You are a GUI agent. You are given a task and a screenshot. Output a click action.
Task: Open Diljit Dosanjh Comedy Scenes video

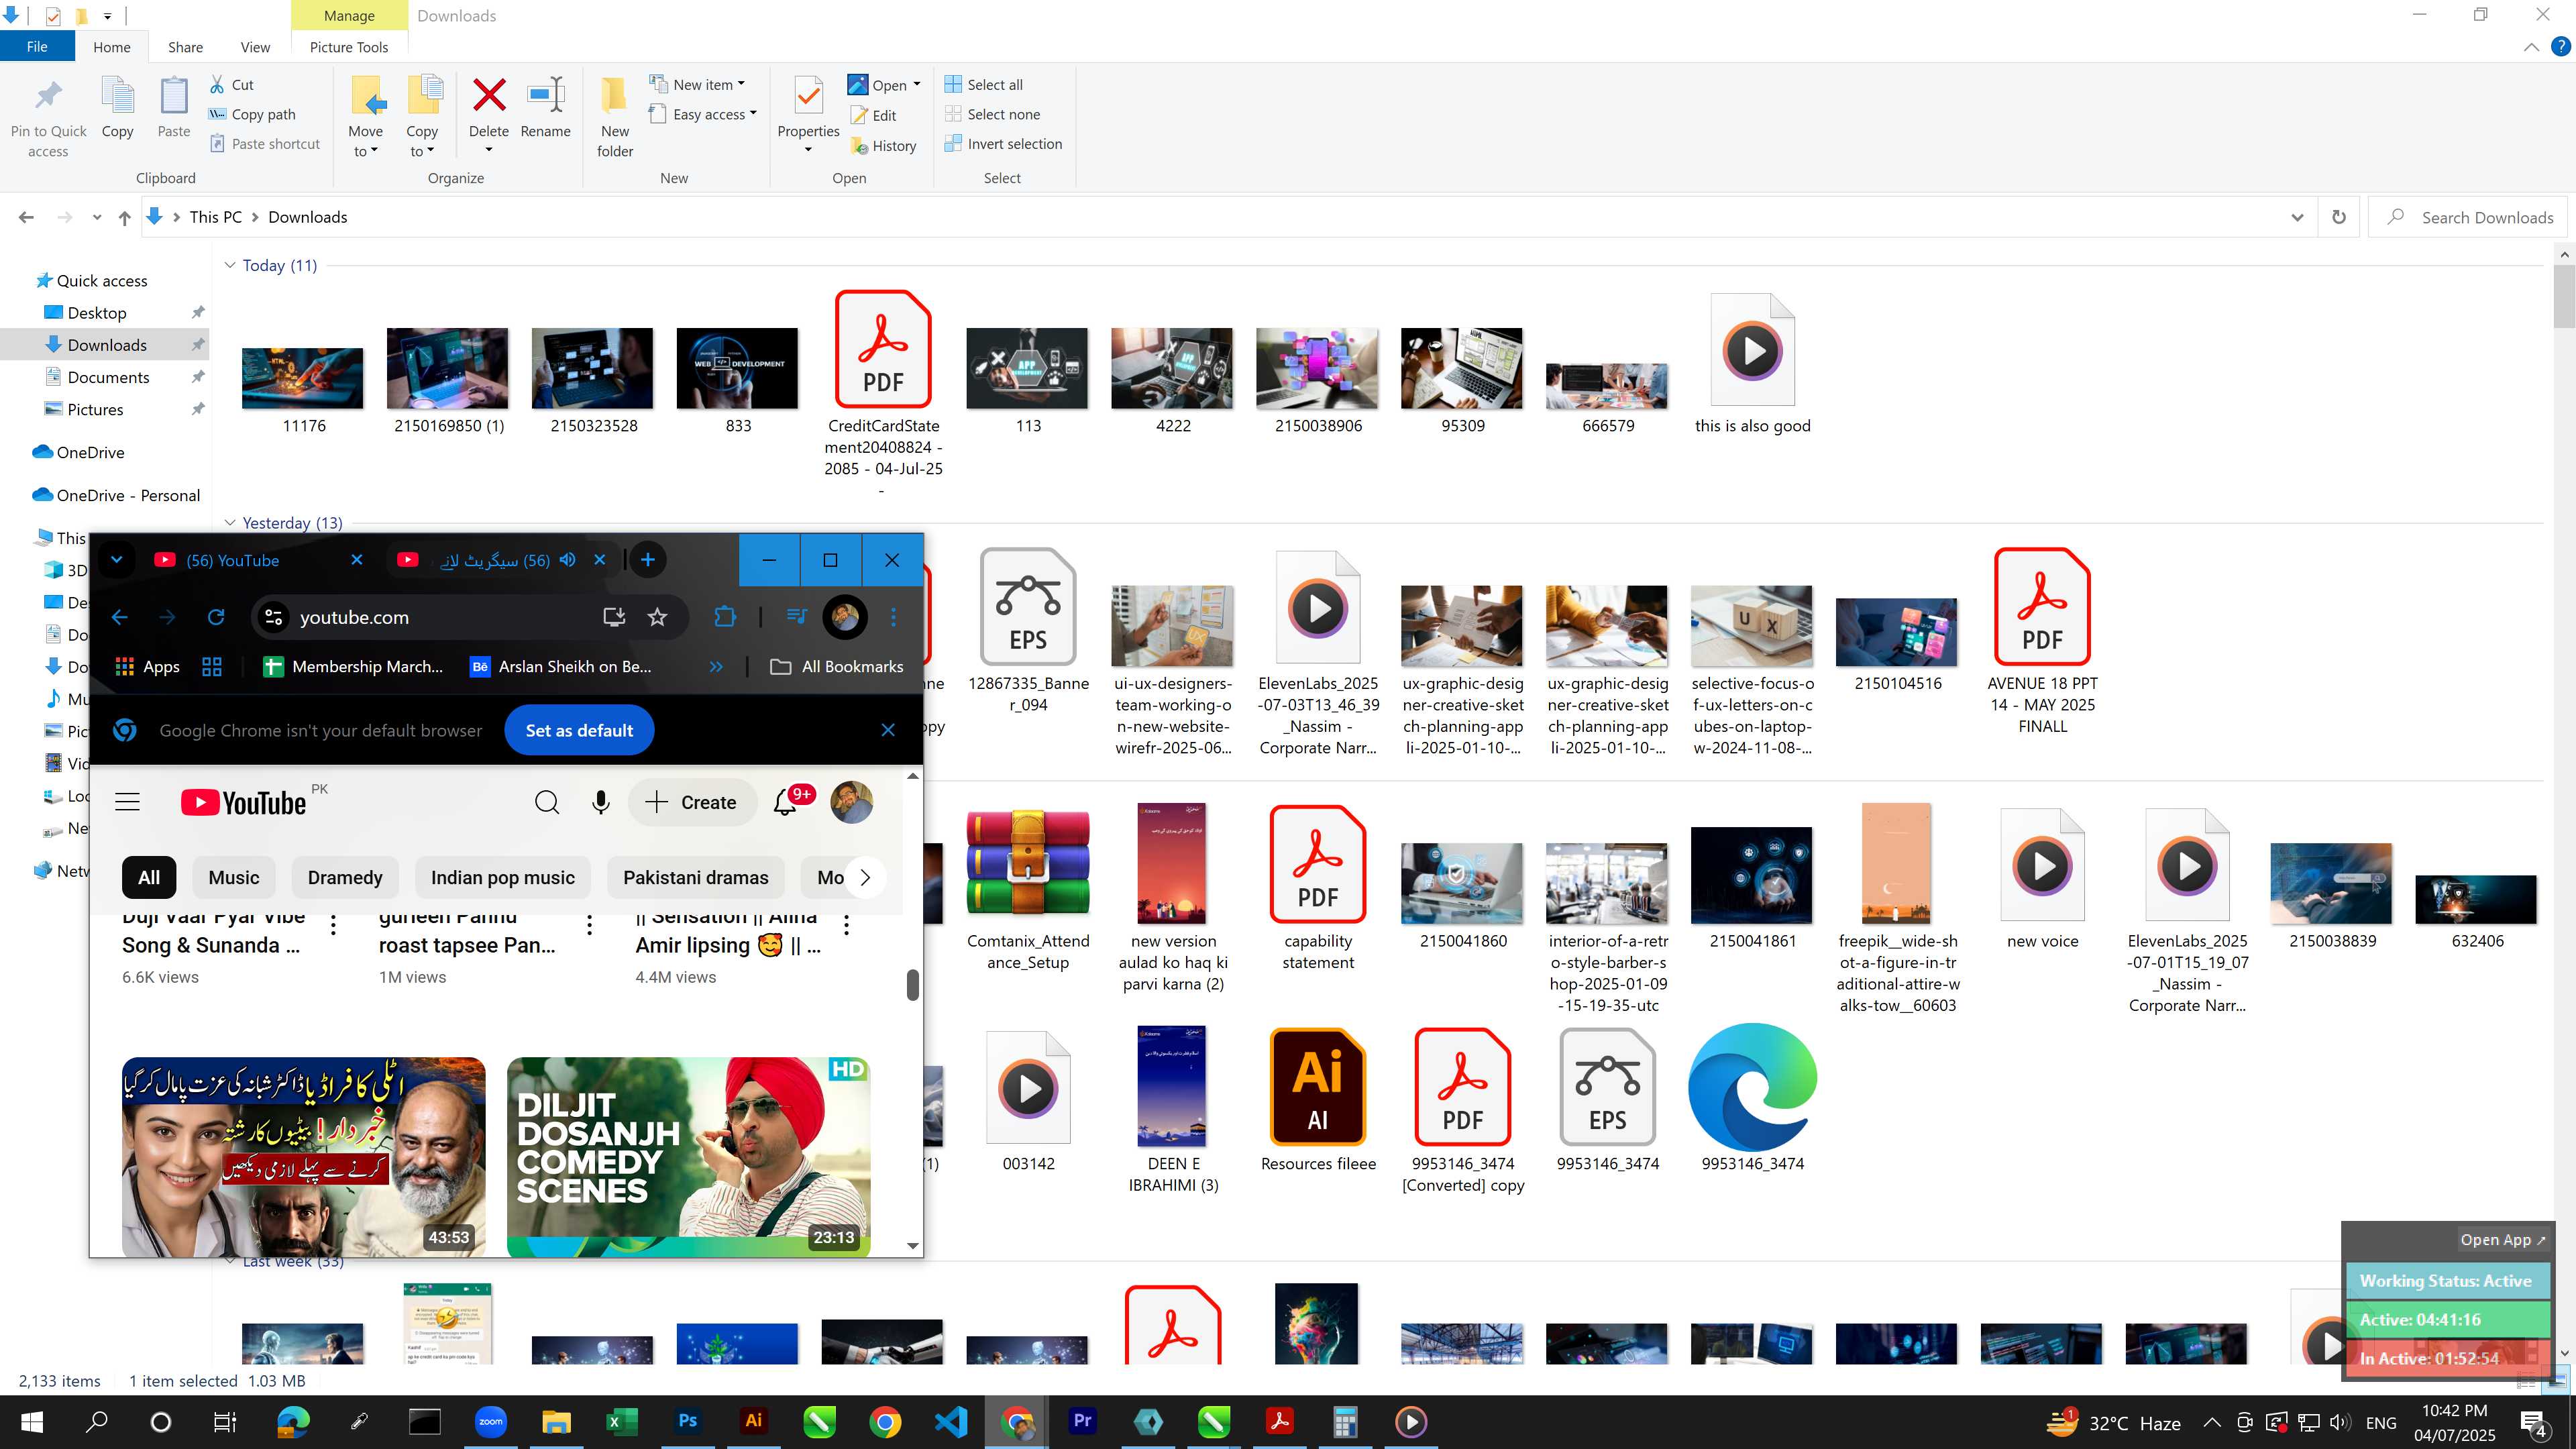[688, 1156]
